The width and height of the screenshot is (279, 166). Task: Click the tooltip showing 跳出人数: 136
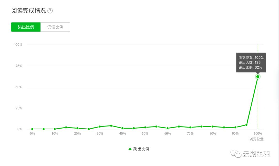[x=251, y=62]
